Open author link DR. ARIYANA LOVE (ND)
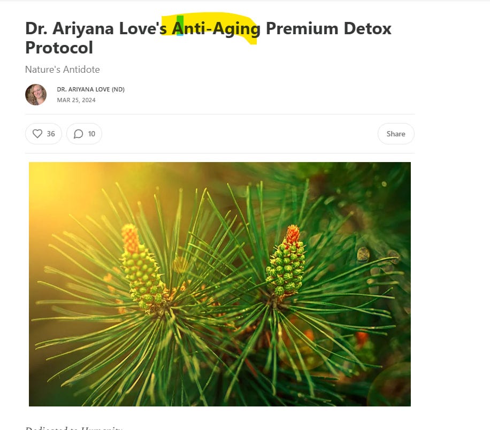 coord(90,89)
